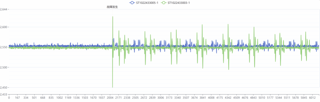This screenshot has height=102, width=320.
Task: Click the green ST1022433003-1 legend marker icon
Action: pyautogui.click(x=164, y=3)
